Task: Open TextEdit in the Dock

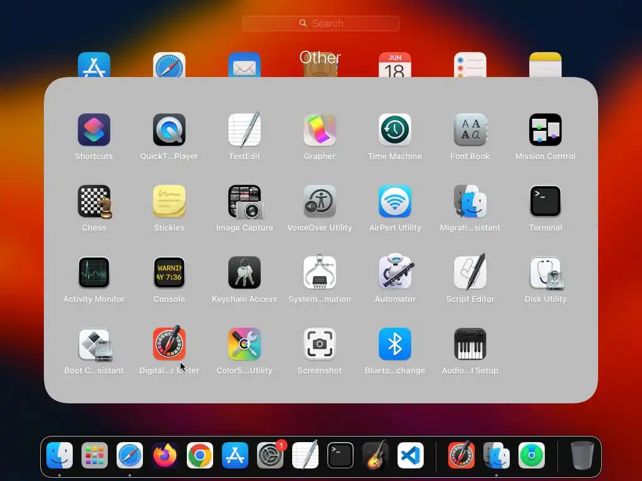Action: point(305,455)
